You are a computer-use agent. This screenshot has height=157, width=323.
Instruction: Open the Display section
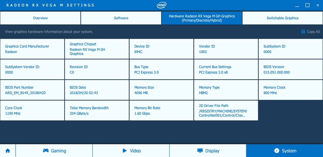pos(208,151)
